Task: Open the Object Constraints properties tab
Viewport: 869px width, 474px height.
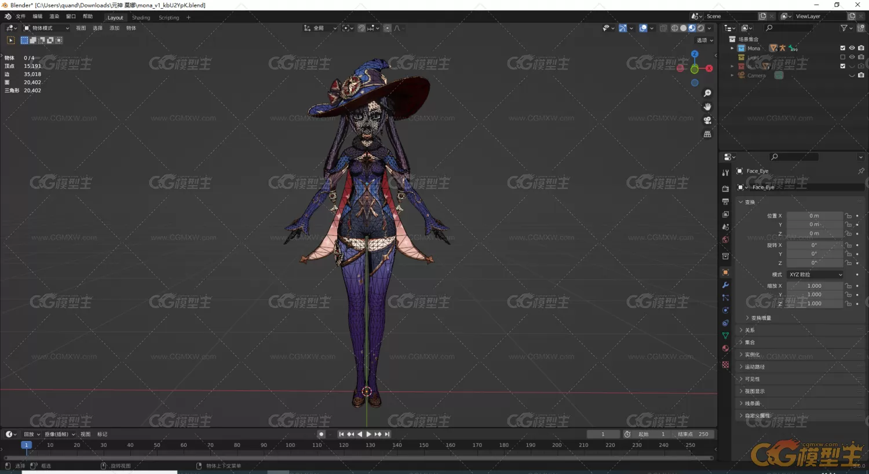Action: coord(725,323)
